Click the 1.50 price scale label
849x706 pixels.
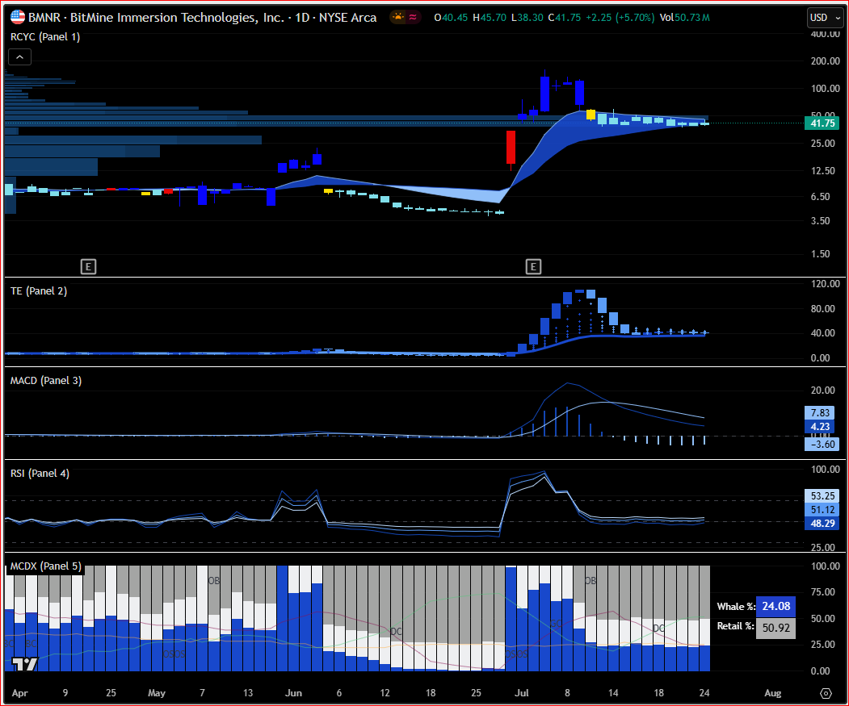click(x=820, y=253)
